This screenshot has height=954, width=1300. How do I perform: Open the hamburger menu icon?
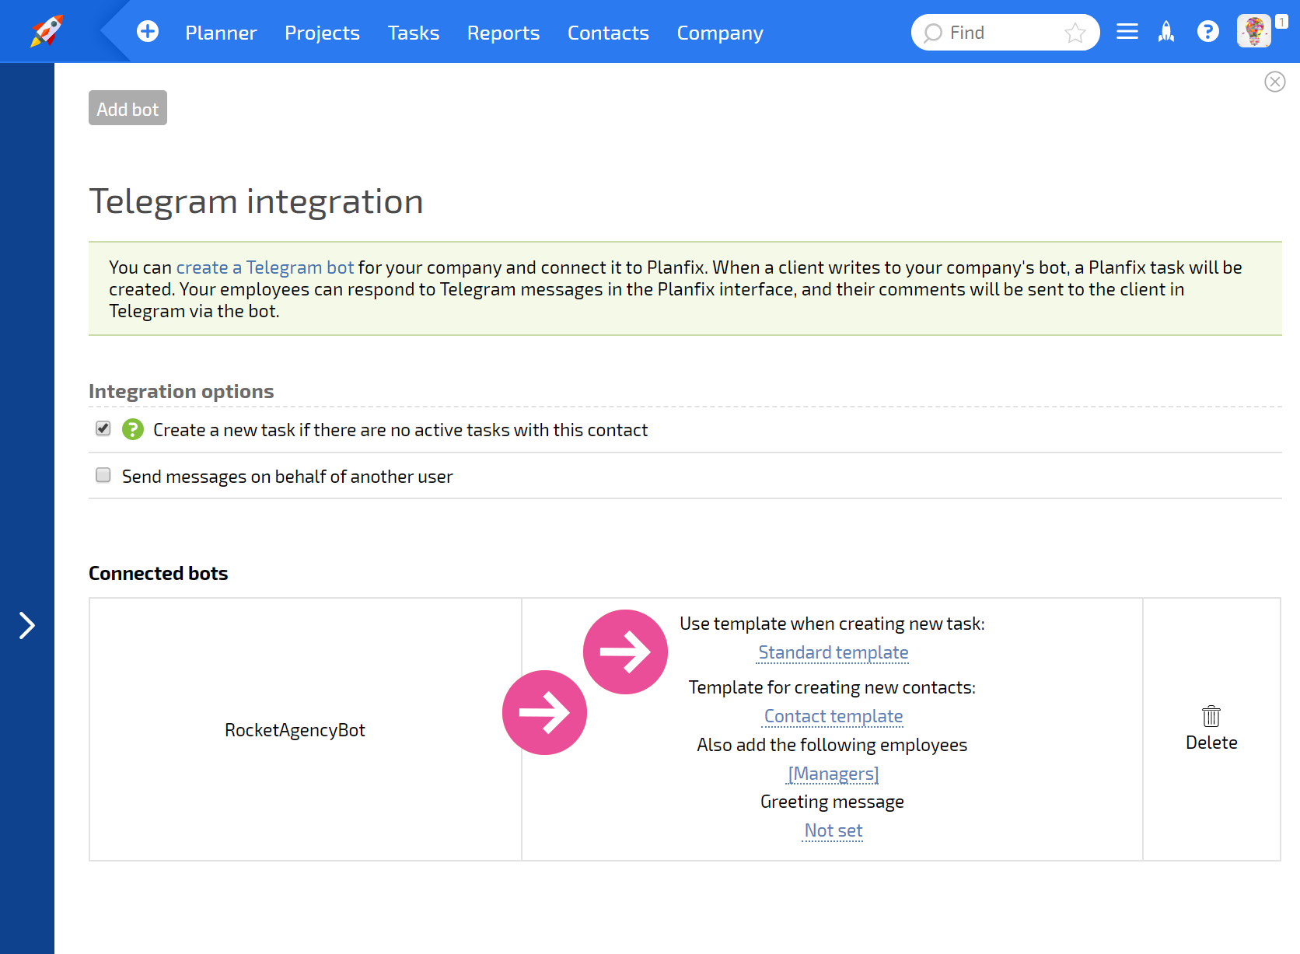1127,31
